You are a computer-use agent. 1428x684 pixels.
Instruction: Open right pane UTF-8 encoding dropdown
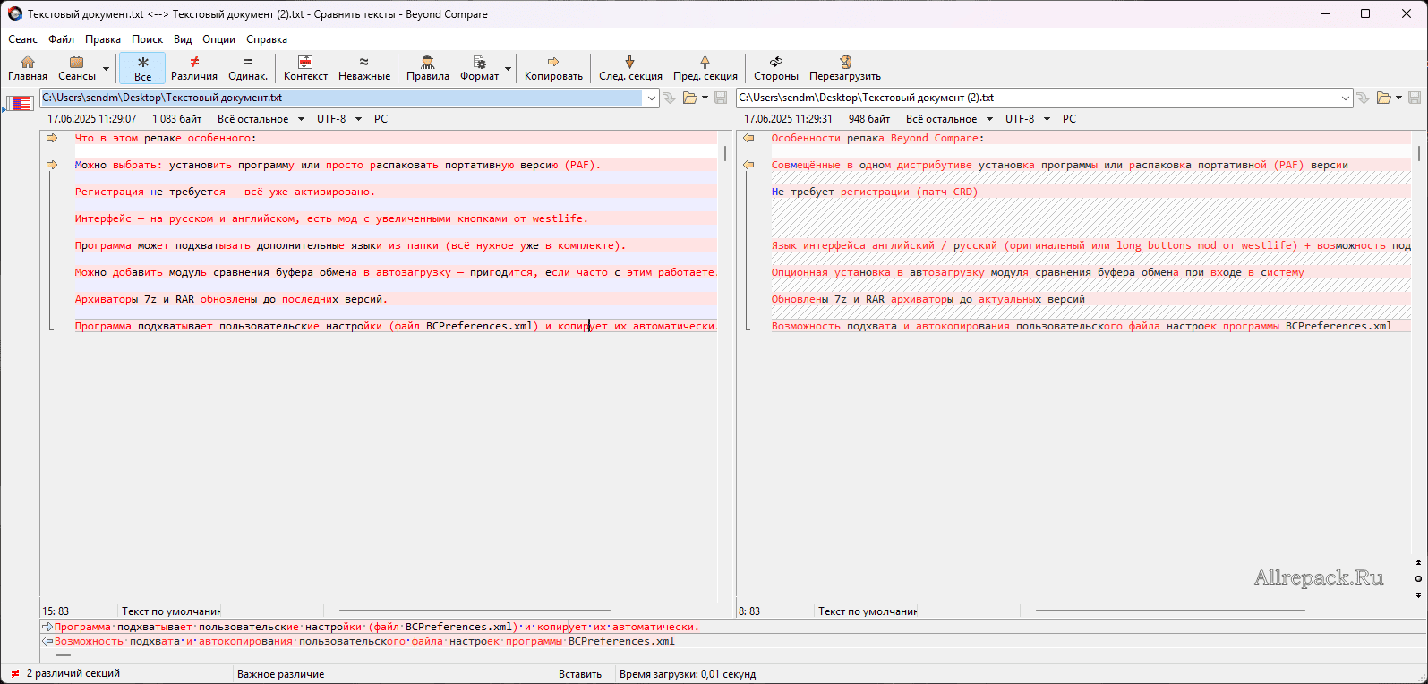pos(1028,119)
